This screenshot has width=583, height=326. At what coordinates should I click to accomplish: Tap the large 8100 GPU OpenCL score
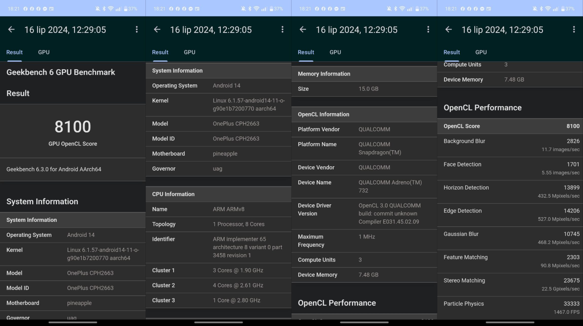(73, 127)
